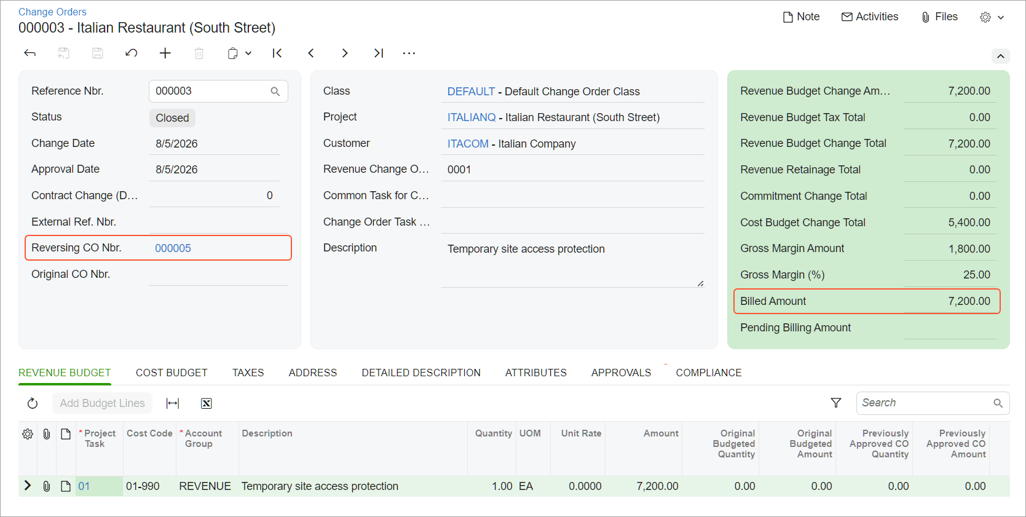Click the Fit to Screen columns icon
Screen dimensions: 1026x517
(x=173, y=403)
